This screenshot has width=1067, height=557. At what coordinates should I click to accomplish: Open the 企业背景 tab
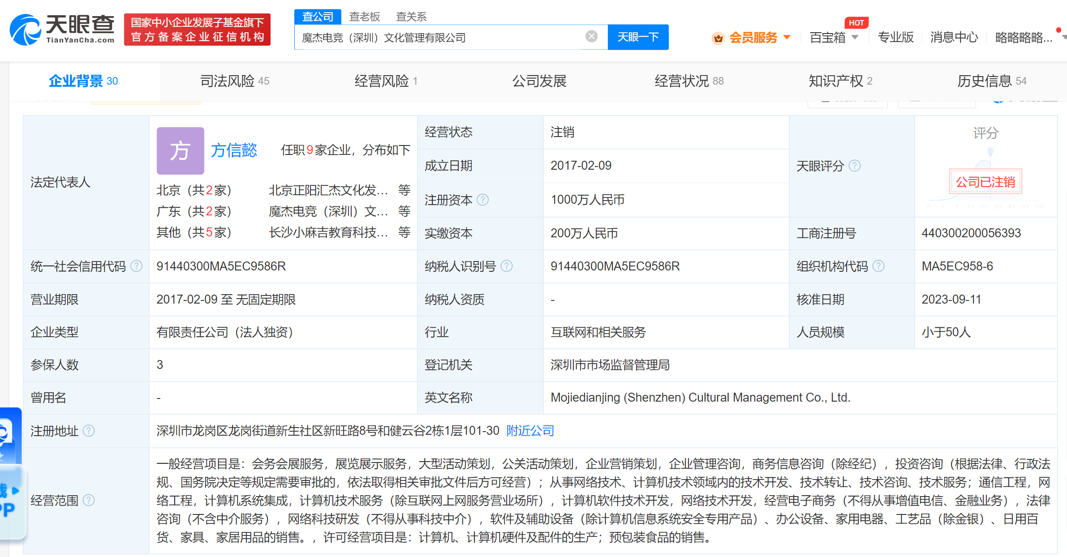(83, 81)
